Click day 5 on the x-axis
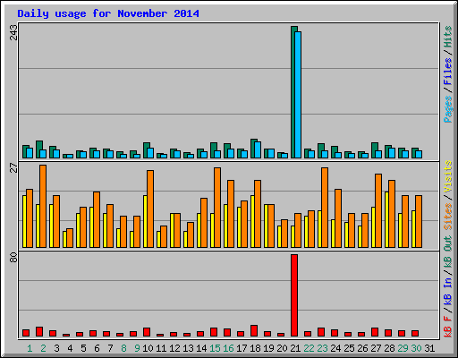 83,348
